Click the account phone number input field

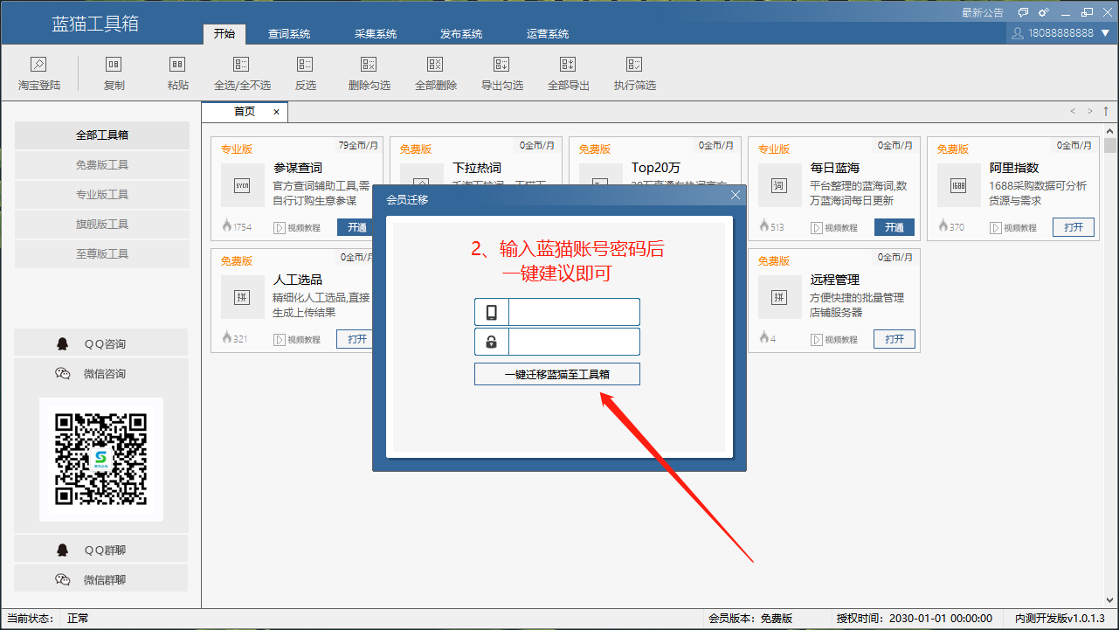click(x=574, y=312)
